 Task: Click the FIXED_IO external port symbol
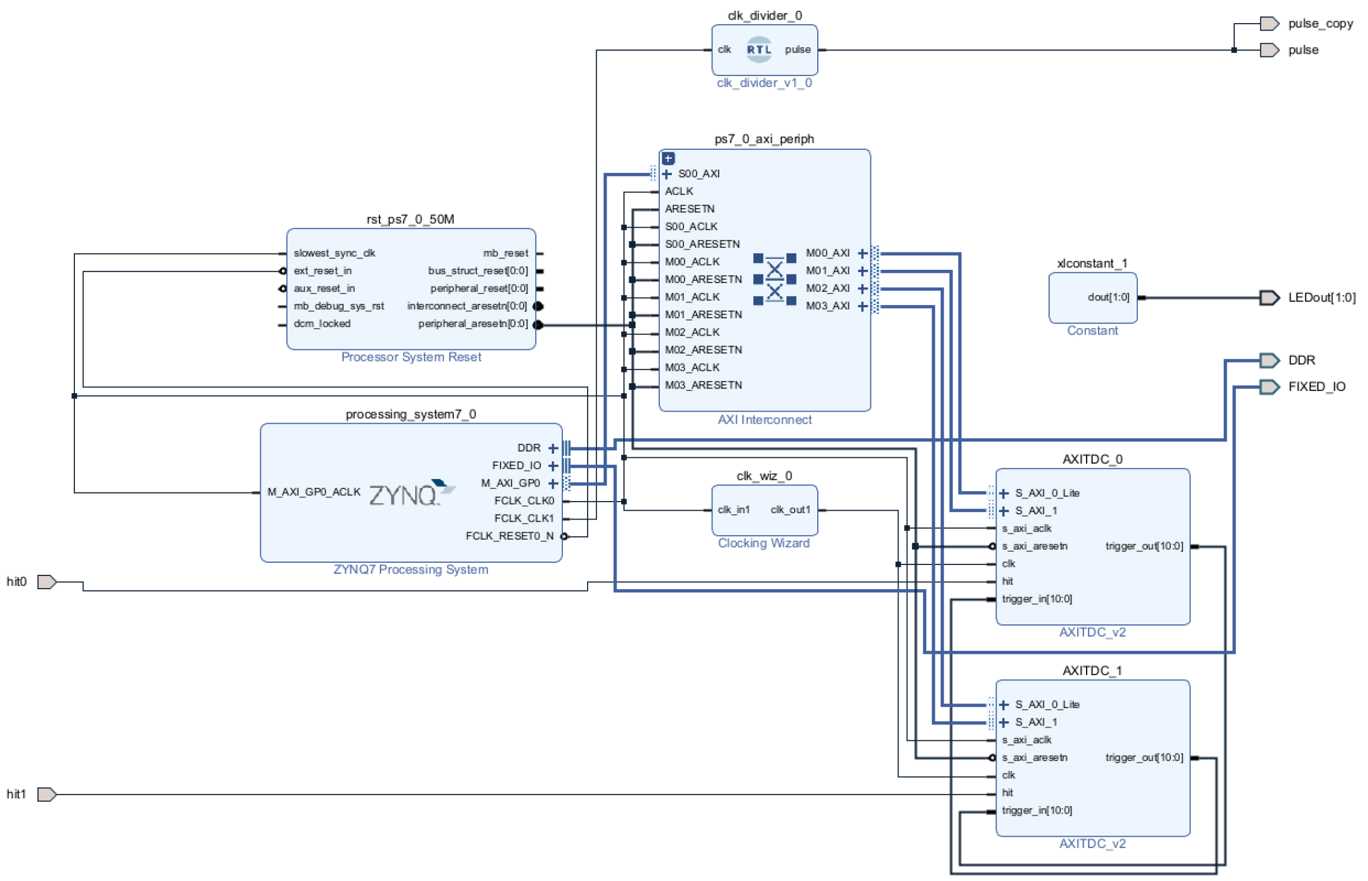1269,387
